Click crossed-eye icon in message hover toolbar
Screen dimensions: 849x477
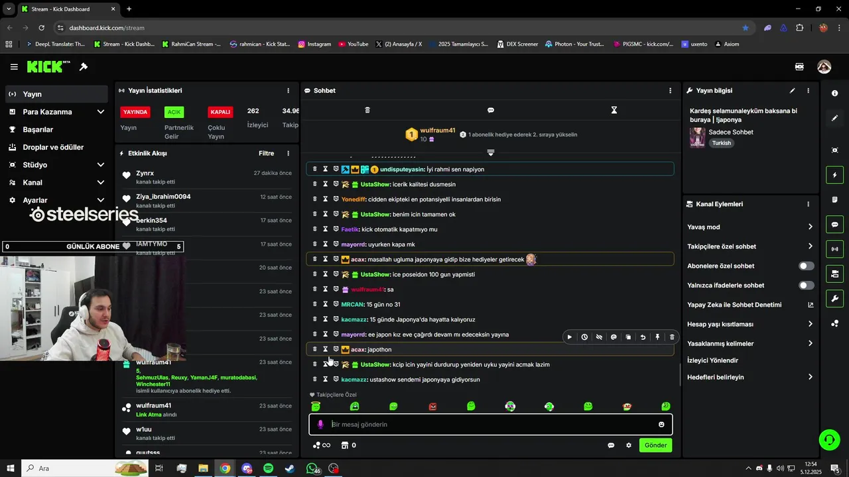tap(599, 337)
